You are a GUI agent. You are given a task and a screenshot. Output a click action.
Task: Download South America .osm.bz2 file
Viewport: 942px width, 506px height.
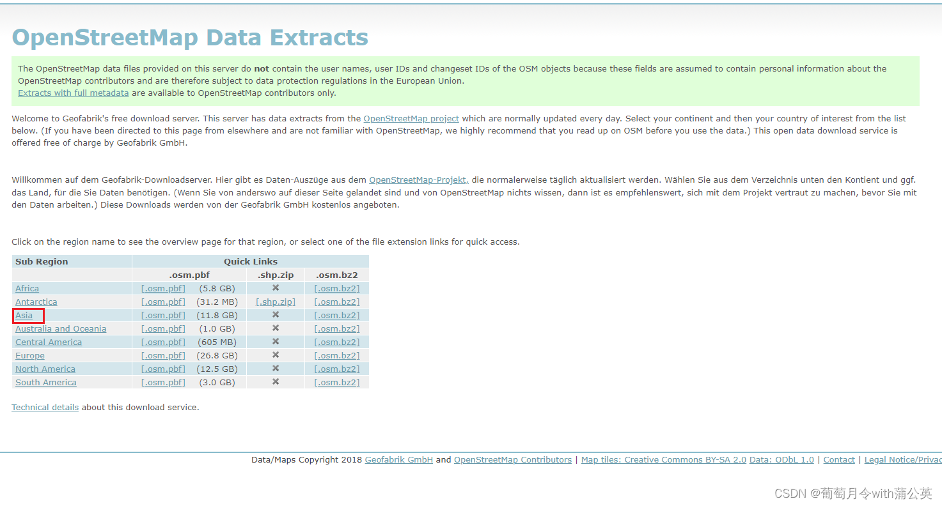point(337,383)
